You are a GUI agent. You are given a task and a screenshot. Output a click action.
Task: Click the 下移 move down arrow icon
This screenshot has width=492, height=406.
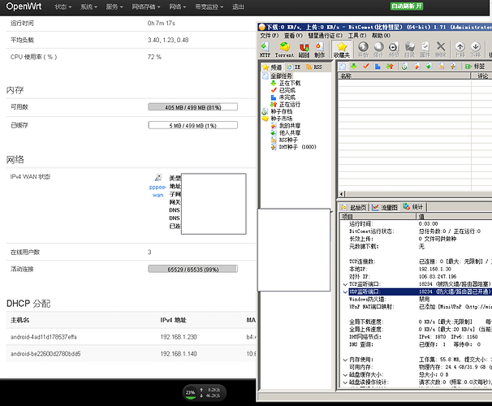click(x=476, y=50)
